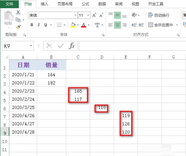Apply yellow fill color bucket
186x156 pixels.
tap(73, 25)
